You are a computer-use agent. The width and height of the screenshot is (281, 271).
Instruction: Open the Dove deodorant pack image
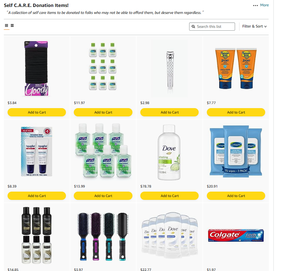coord(169,235)
